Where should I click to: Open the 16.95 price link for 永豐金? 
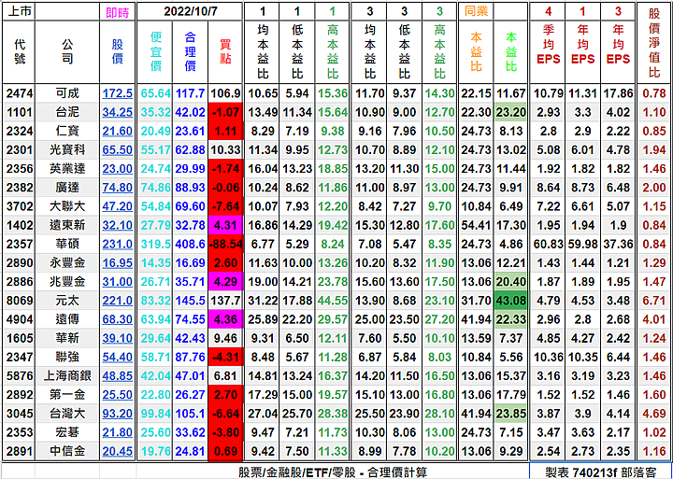(x=117, y=263)
